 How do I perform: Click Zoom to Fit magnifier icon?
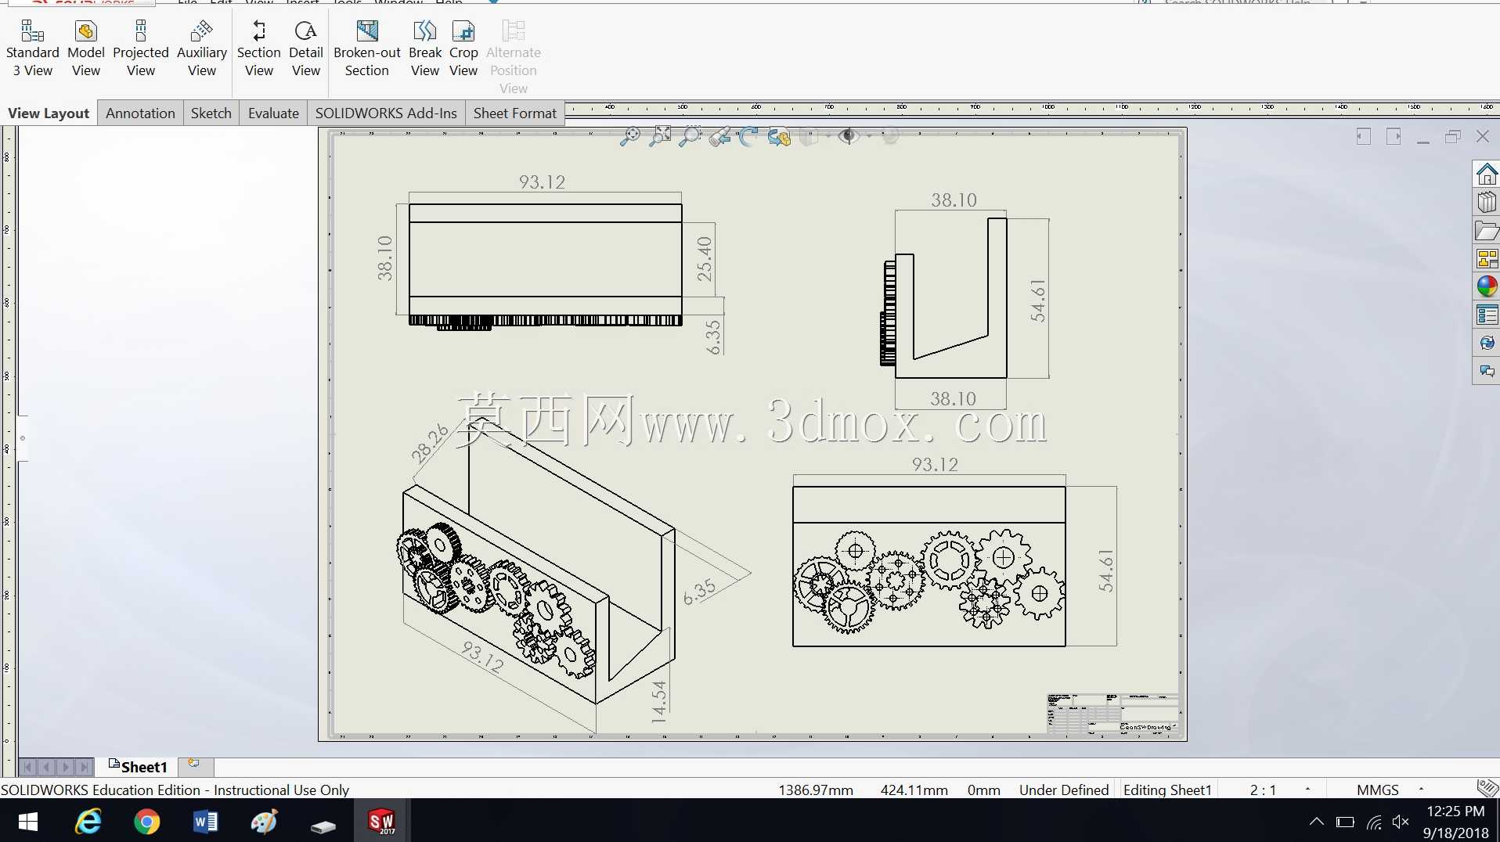[x=629, y=137]
